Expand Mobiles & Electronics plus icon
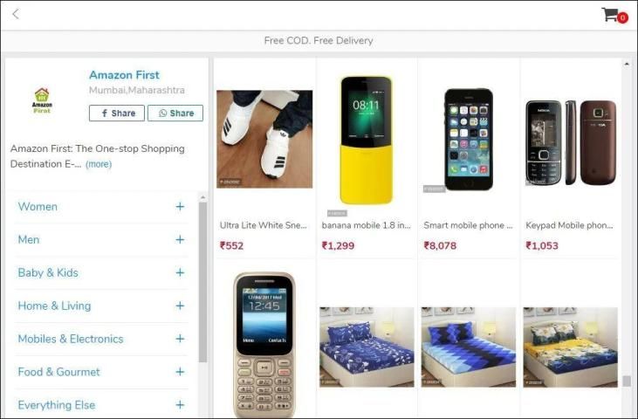 point(180,339)
